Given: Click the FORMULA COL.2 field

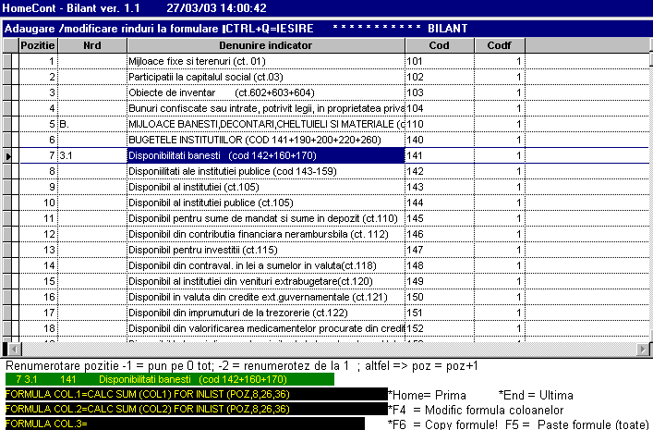Looking at the screenshot, I should pyautogui.click(x=196, y=409).
